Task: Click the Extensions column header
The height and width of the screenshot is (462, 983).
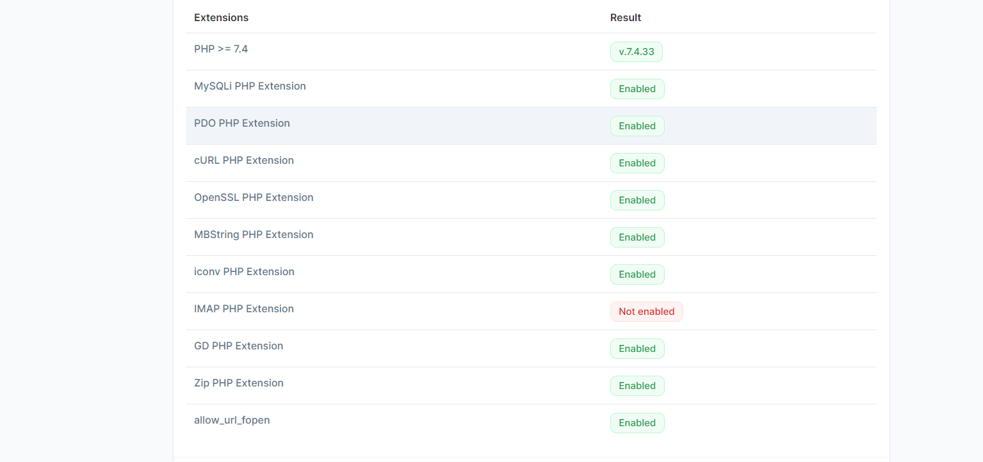Action: 221,18
